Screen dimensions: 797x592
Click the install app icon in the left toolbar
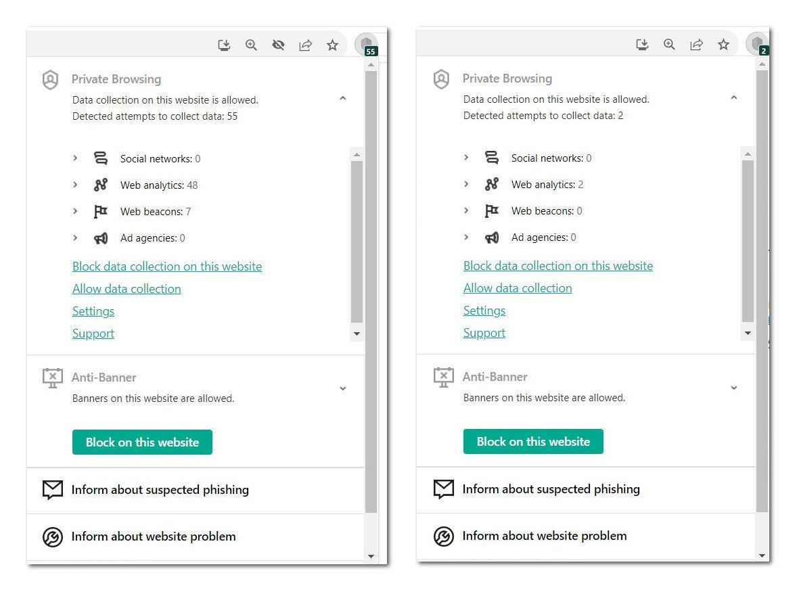[224, 45]
